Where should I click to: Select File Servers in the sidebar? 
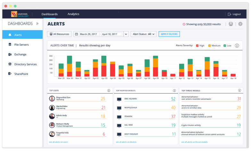tap(21, 44)
